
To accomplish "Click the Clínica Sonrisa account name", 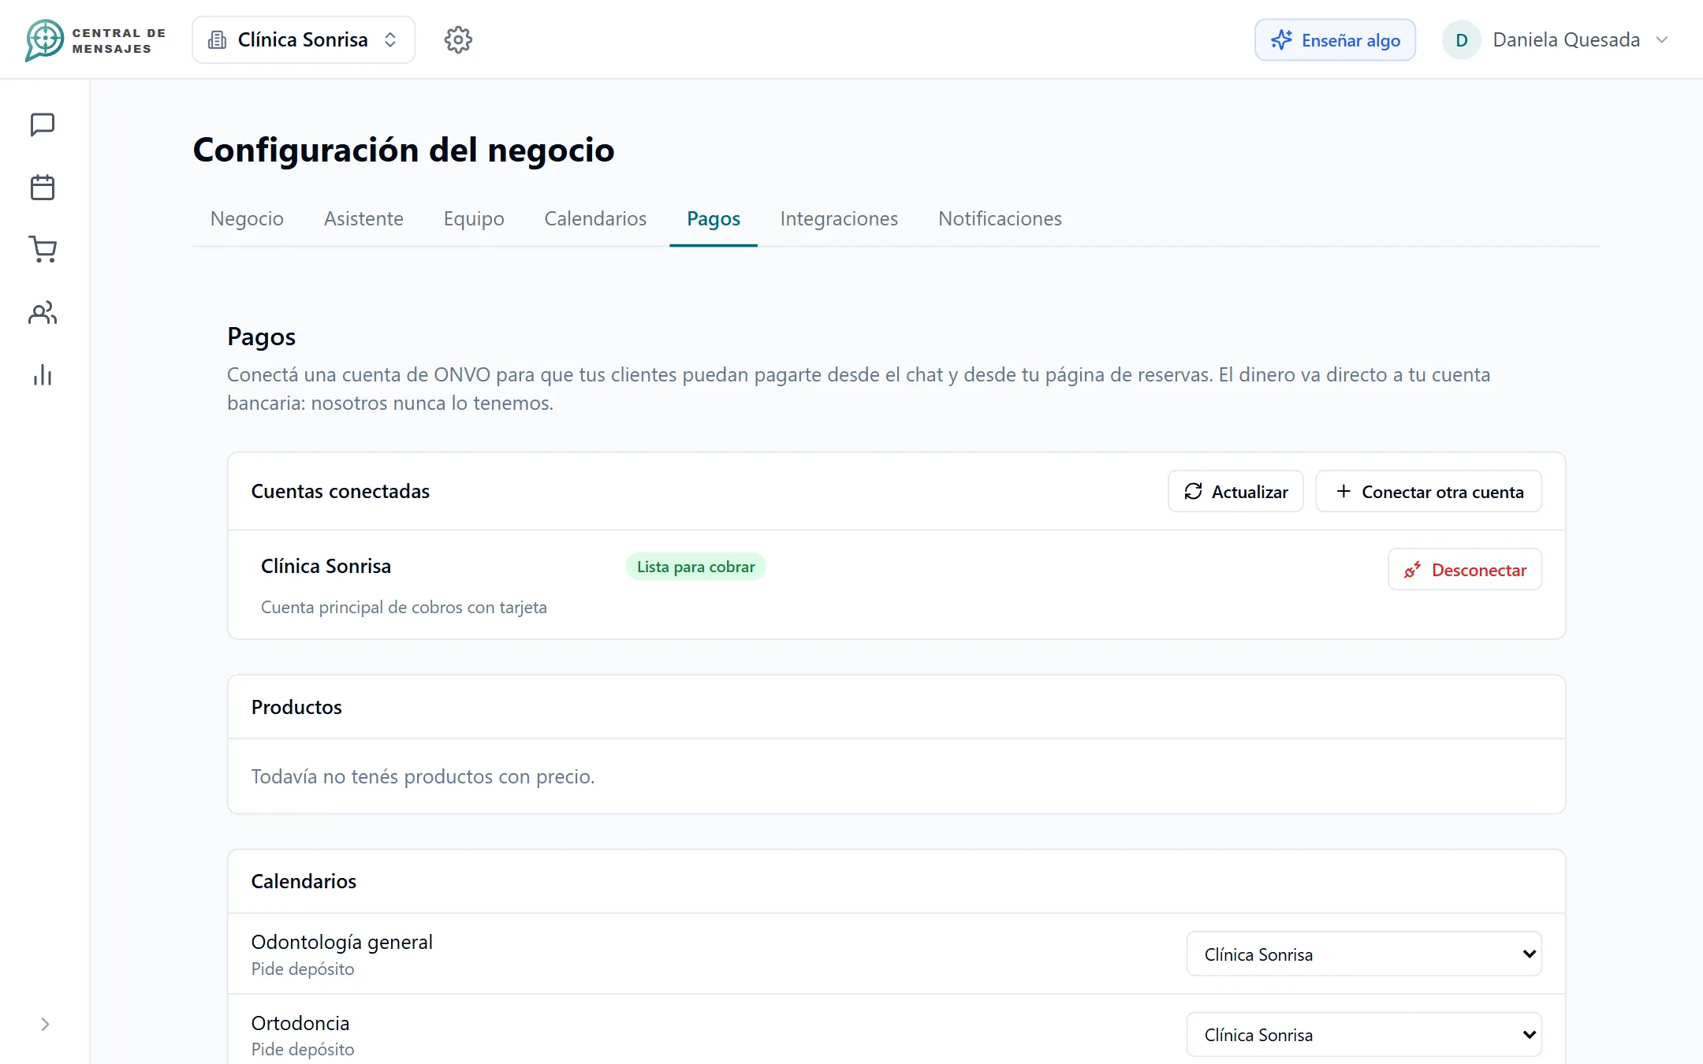I will tap(326, 566).
